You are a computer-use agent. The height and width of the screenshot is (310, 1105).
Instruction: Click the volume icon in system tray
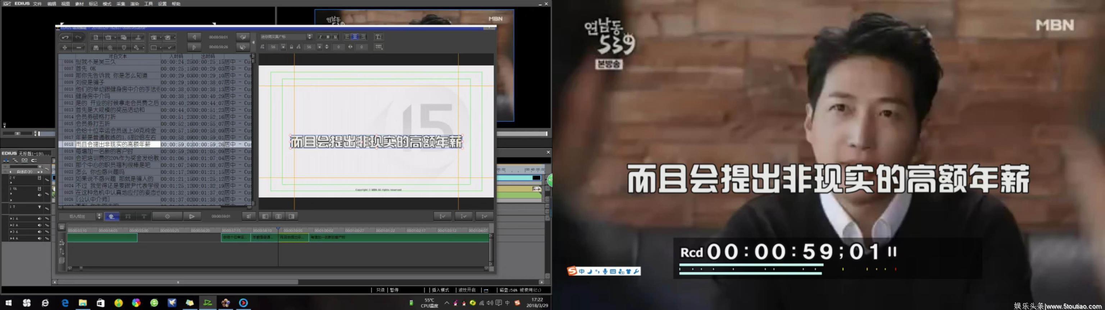490,303
